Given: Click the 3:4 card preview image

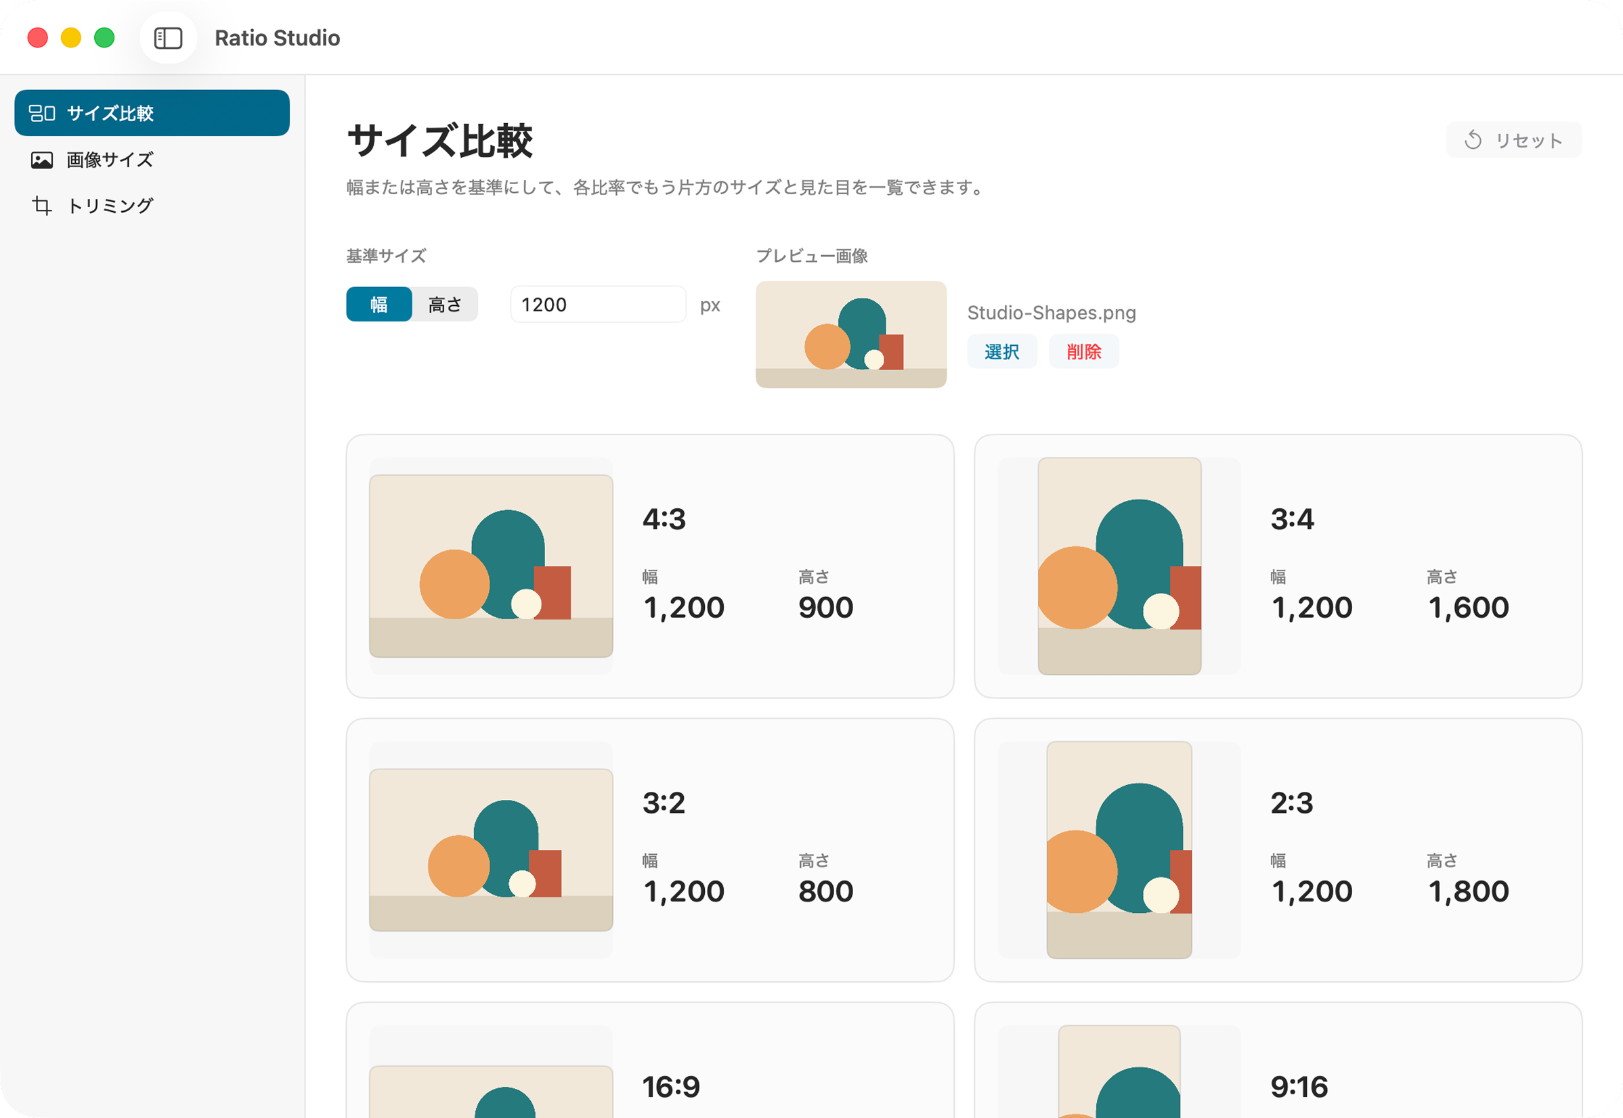Looking at the screenshot, I should point(1119,566).
